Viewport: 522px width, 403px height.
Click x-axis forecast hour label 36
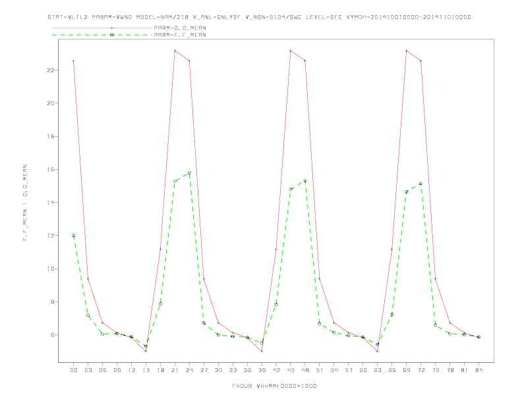coord(247,370)
